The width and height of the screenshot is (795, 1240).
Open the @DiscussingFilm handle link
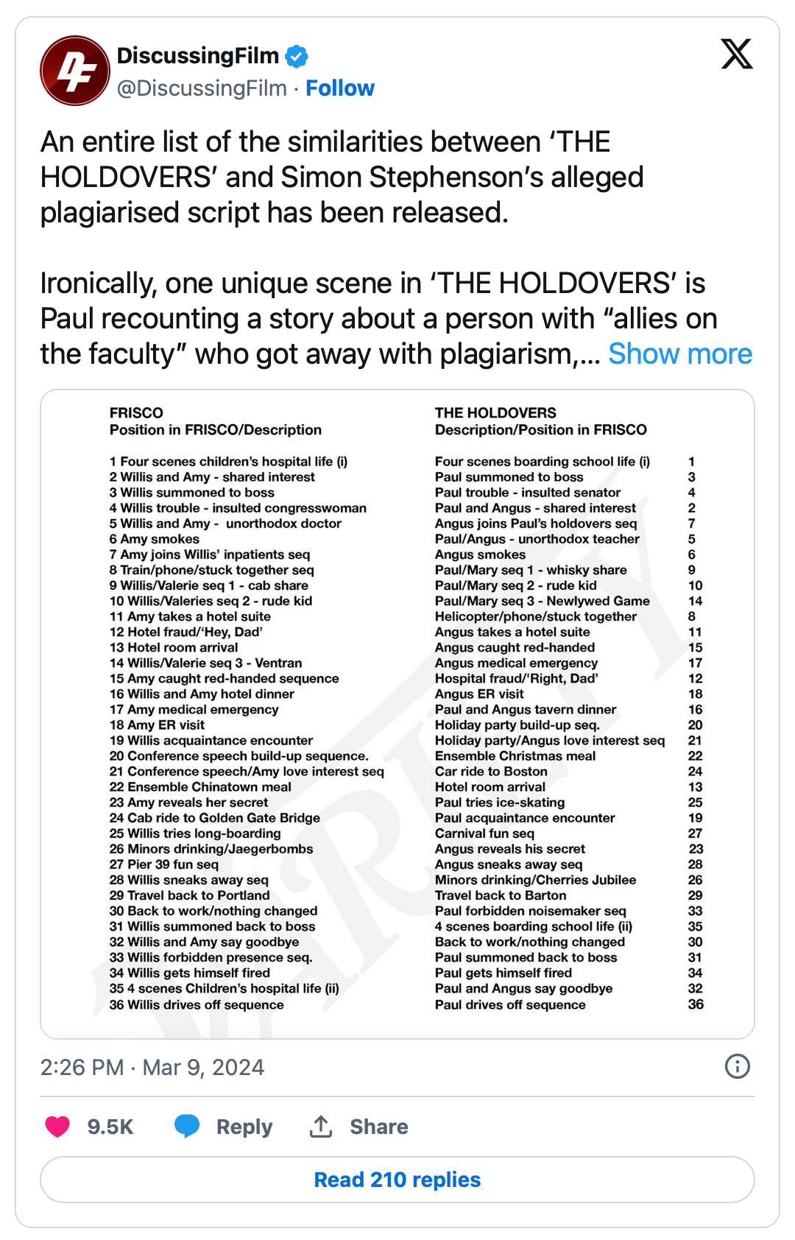point(202,88)
